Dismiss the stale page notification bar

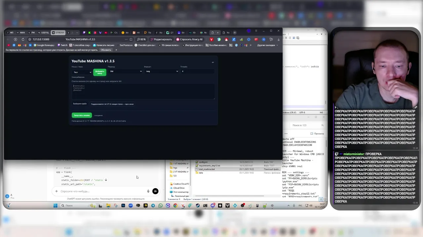(116, 50)
